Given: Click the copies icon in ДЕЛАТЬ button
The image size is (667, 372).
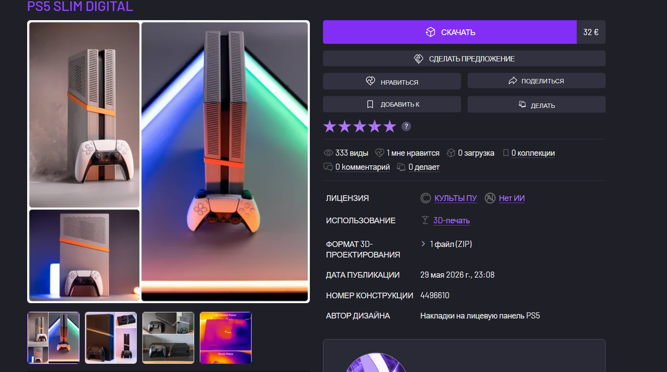Looking at the screenshot, I should tap(522, 104).
